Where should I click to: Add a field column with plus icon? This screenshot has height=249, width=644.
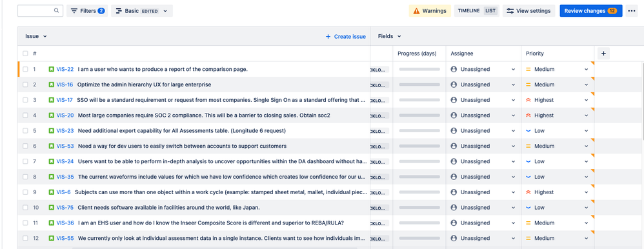(603, 54)
